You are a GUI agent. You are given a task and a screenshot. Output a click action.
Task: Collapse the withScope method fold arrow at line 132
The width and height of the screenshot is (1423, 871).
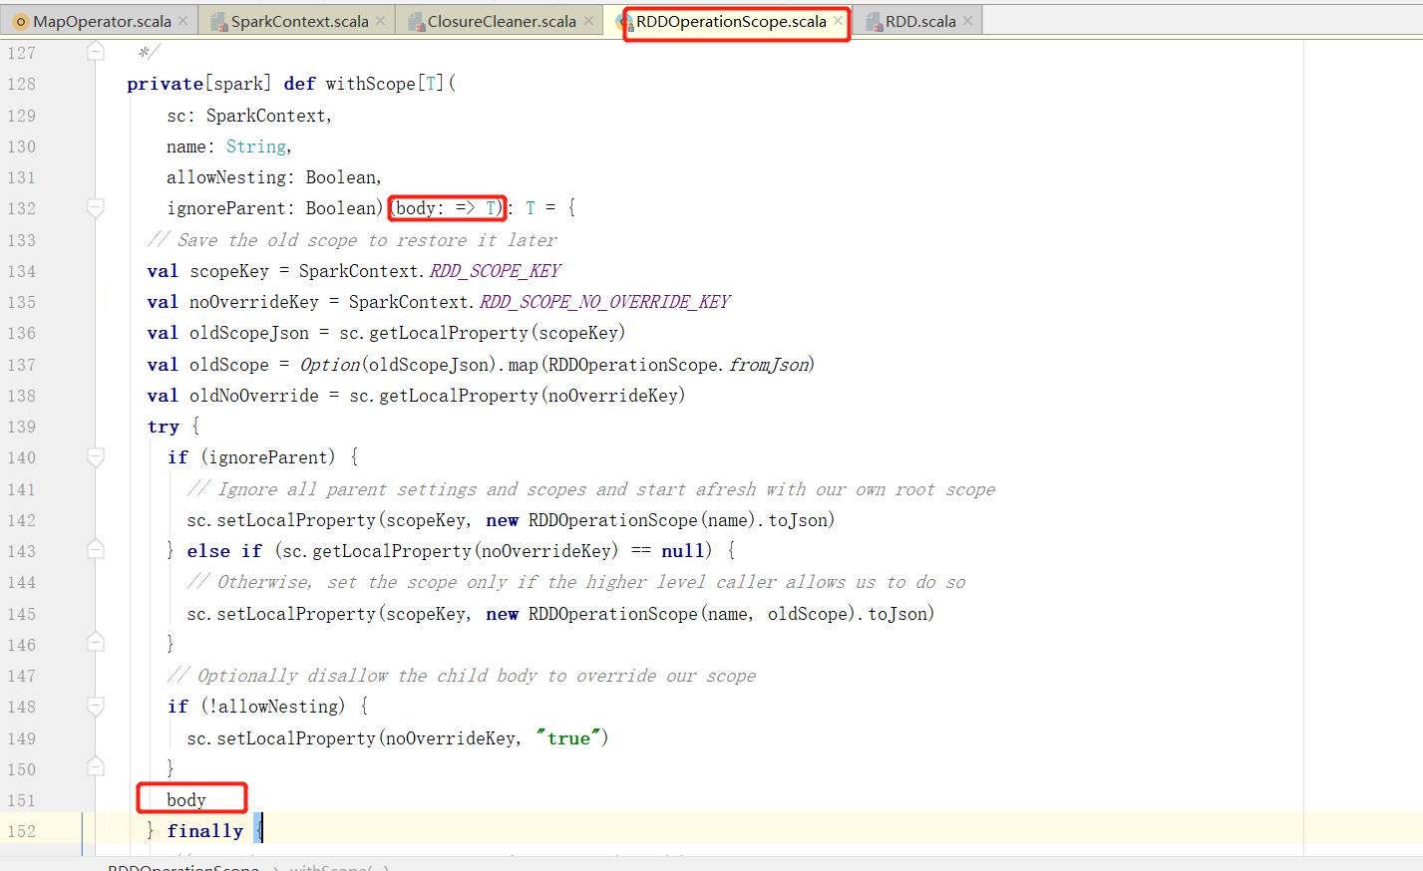(x=95, y=207)
